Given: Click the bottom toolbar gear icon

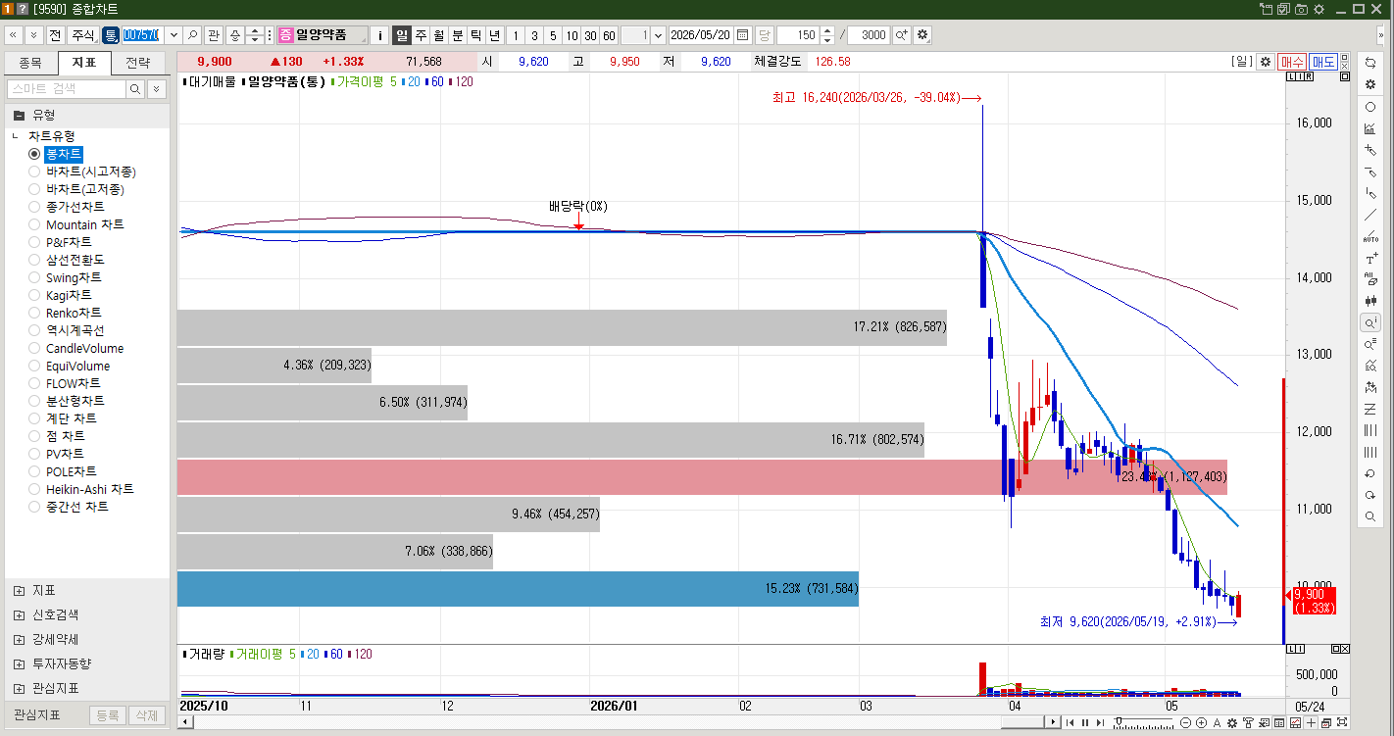Looking at the screenshot, I should tap(1232, 723).
